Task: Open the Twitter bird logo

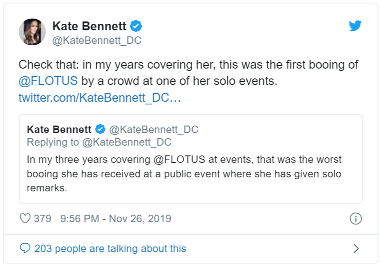Action: [355, 26]
